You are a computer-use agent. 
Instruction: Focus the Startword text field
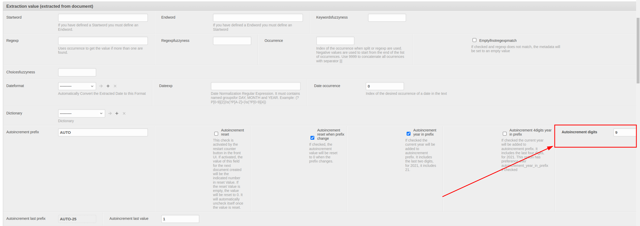103,18
